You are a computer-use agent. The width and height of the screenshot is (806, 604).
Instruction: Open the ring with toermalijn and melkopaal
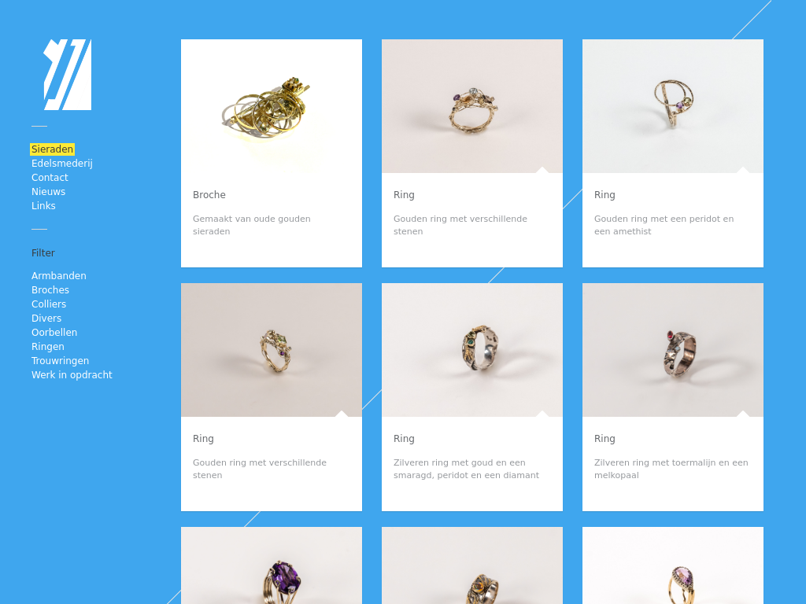pyautogui.click(x=672, y=350)
